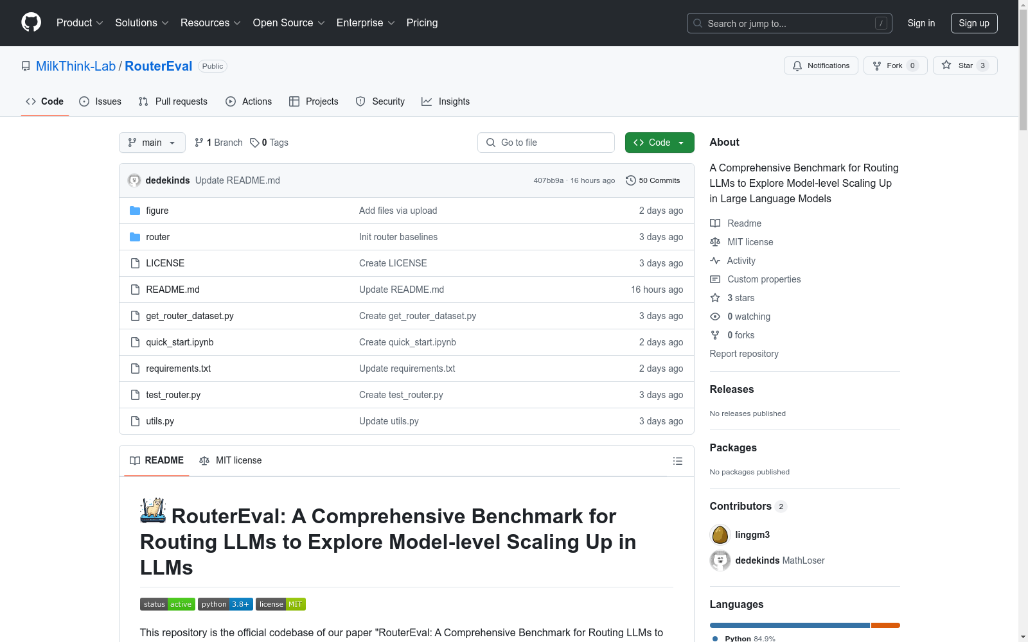Click the Sign up button

tap(974, 23)
